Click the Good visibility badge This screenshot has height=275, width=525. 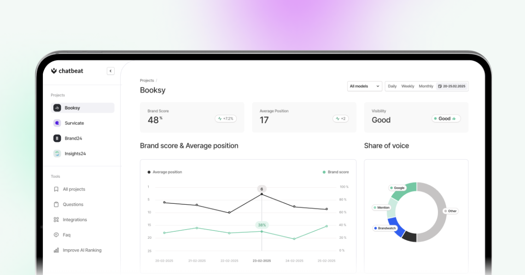point(446,118)
